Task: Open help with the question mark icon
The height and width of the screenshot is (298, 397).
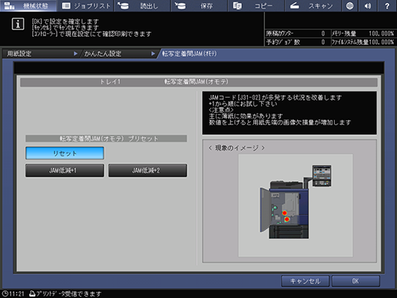Action: pyautogui.click(x=387, y=5)
